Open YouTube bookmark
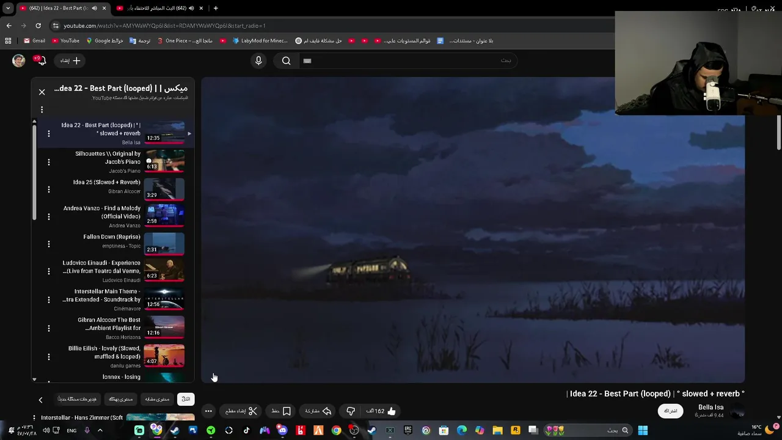 pyautogui.click(x=65, y=41)
